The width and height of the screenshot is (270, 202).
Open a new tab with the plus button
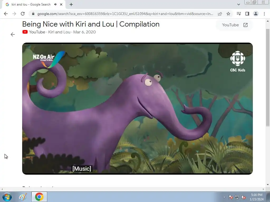[71, 4]
